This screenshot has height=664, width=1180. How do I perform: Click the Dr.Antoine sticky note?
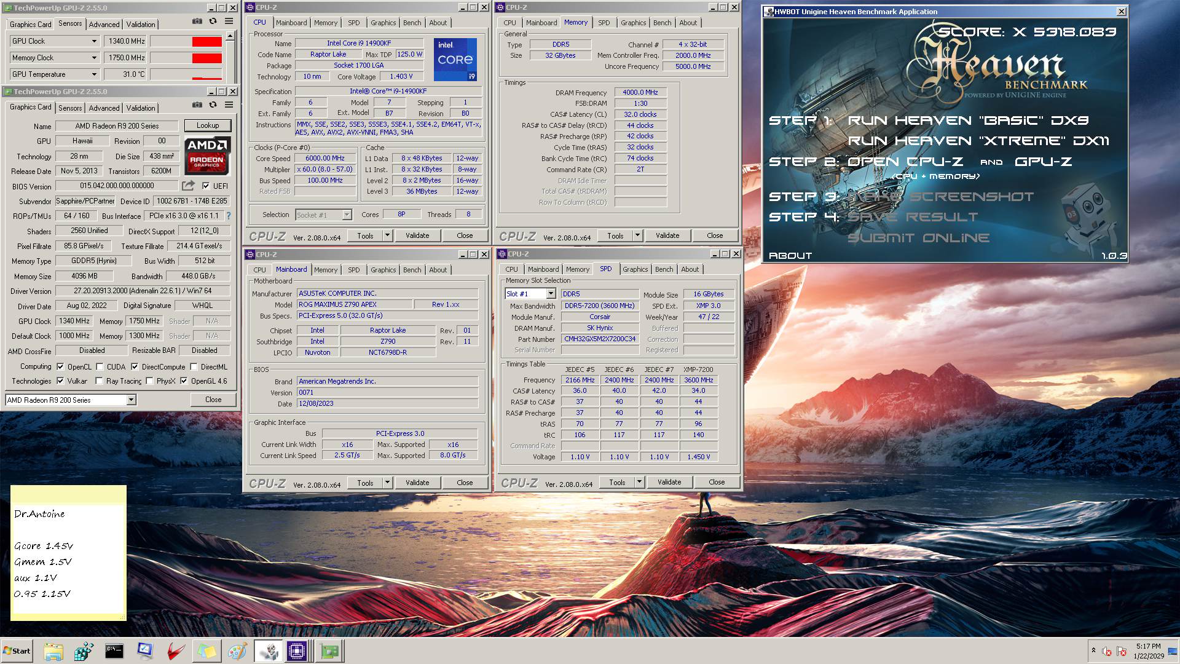pos(68,553)
